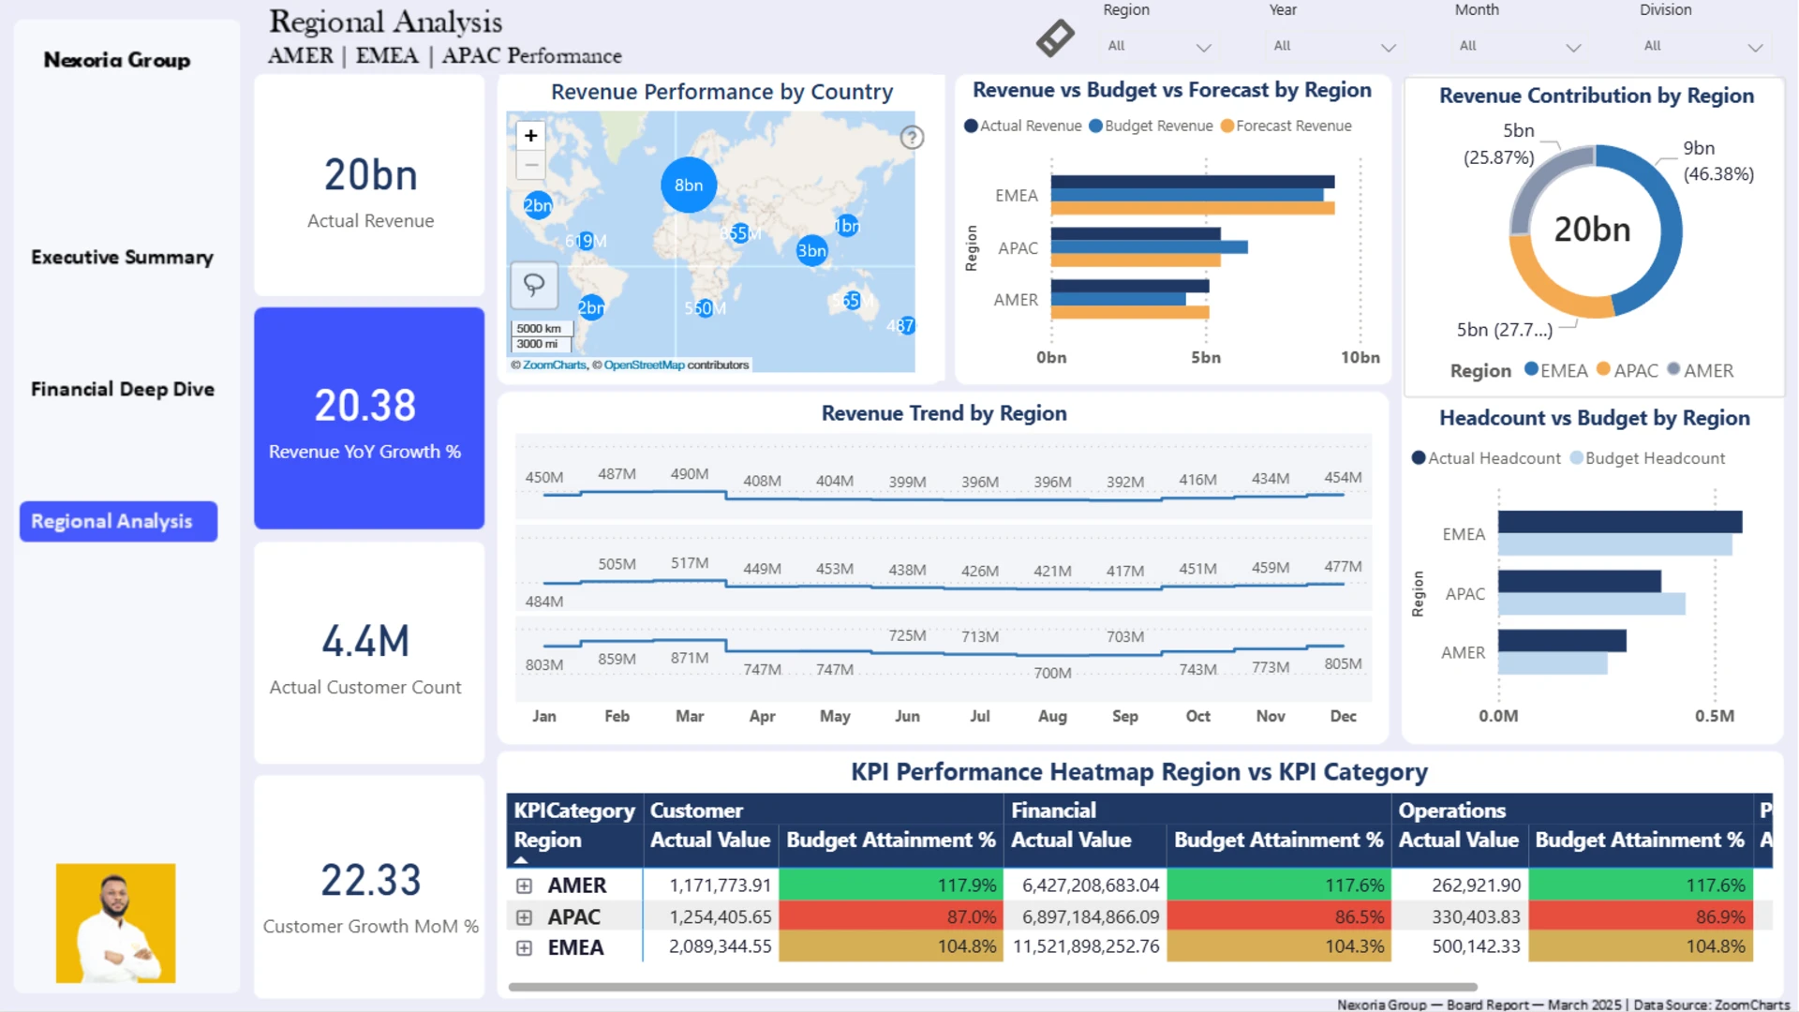The image size is (1799, 1012).
Task: Open Financial Deep Dive page
Action: point(122,389)
